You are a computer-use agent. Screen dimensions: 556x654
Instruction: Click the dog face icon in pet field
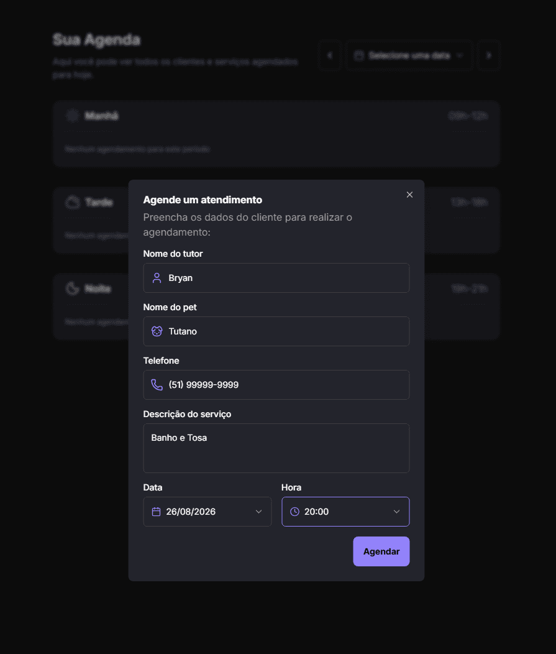pyautogui.click(x=157, y=331)
